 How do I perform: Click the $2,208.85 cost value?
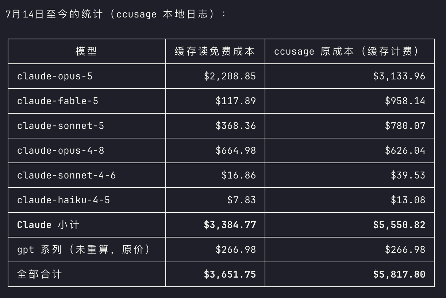coord(230,76)
